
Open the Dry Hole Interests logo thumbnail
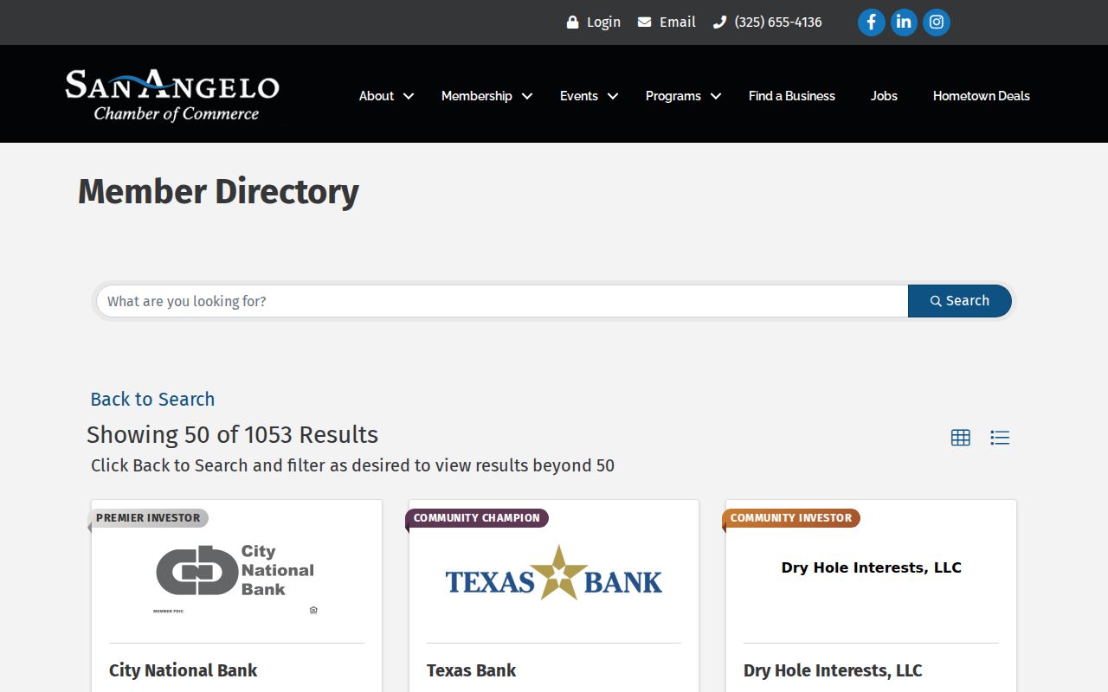coord(872,567)
